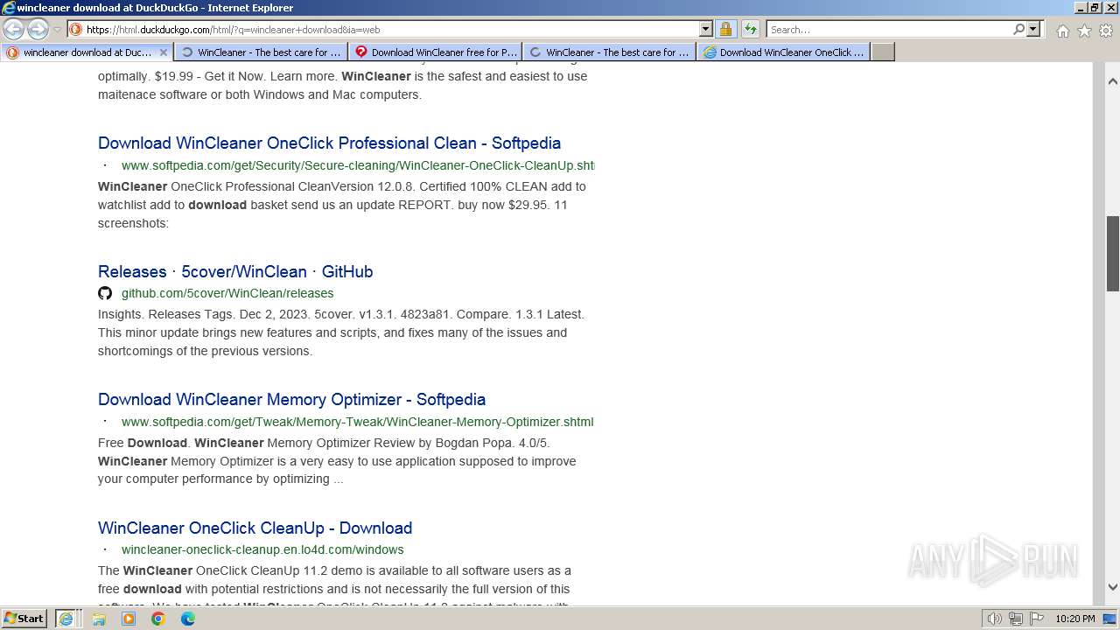Open the Tools gear icon
This screenshot has height=630, width=1120.
[x=1106, y=31]
